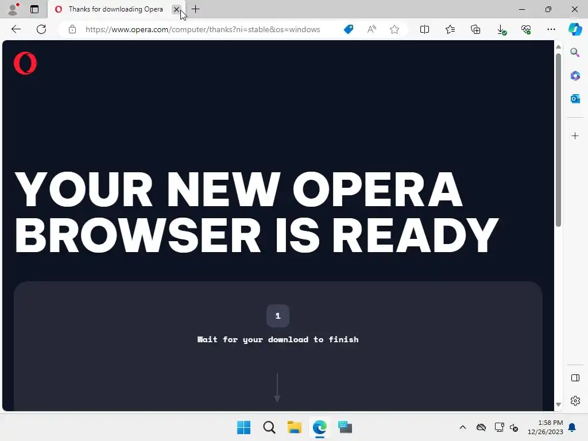The width and height of the screenshot is (588, 441).
Task: Open the Edge profile icon
Action: pos(13,9)
